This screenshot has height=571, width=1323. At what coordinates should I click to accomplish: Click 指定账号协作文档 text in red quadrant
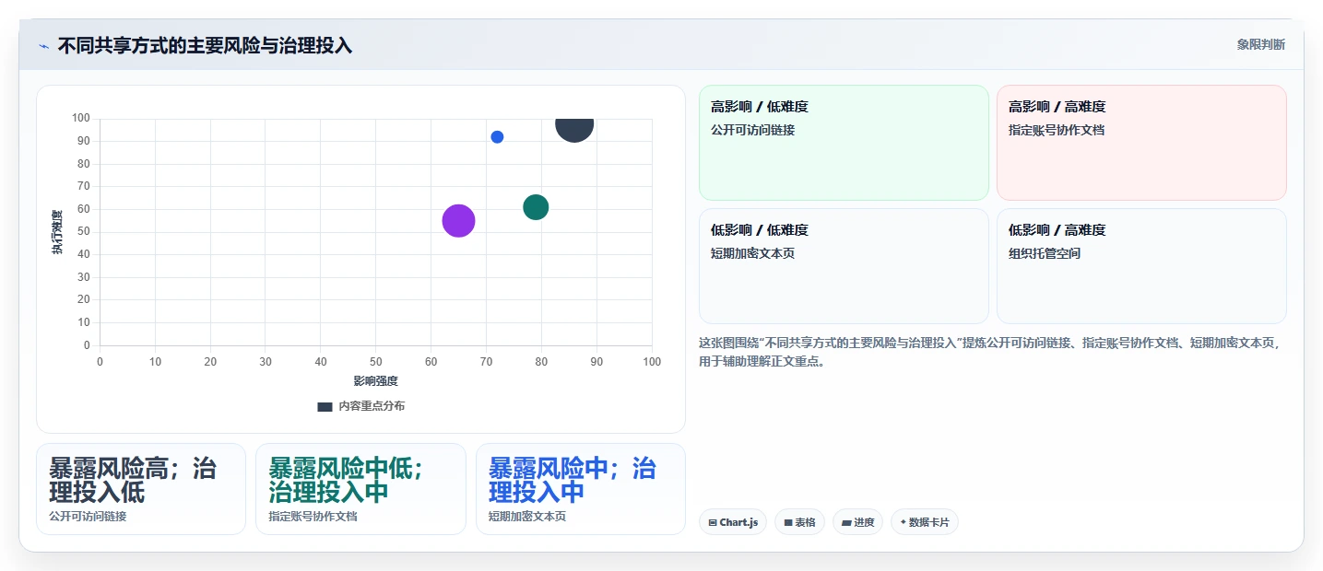pos(1057,131)
